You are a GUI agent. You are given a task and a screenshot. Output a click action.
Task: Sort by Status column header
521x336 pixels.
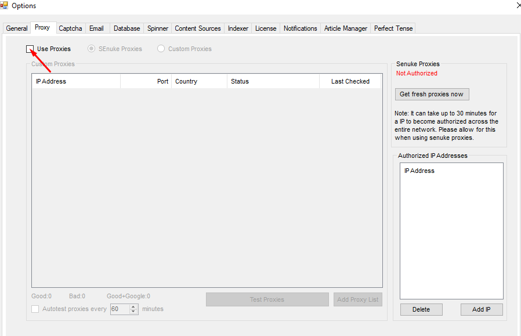[x=273, y=81]
